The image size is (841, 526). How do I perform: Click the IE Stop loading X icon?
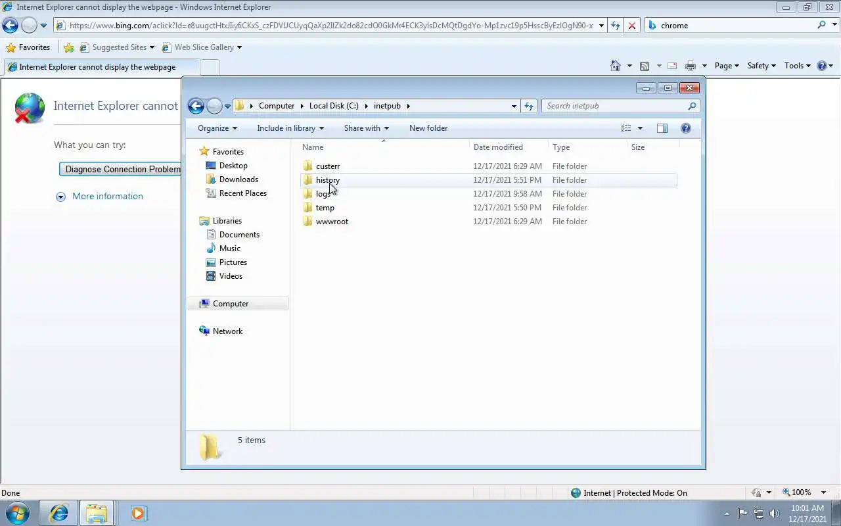pyautogui.click(x=631, y=26)
